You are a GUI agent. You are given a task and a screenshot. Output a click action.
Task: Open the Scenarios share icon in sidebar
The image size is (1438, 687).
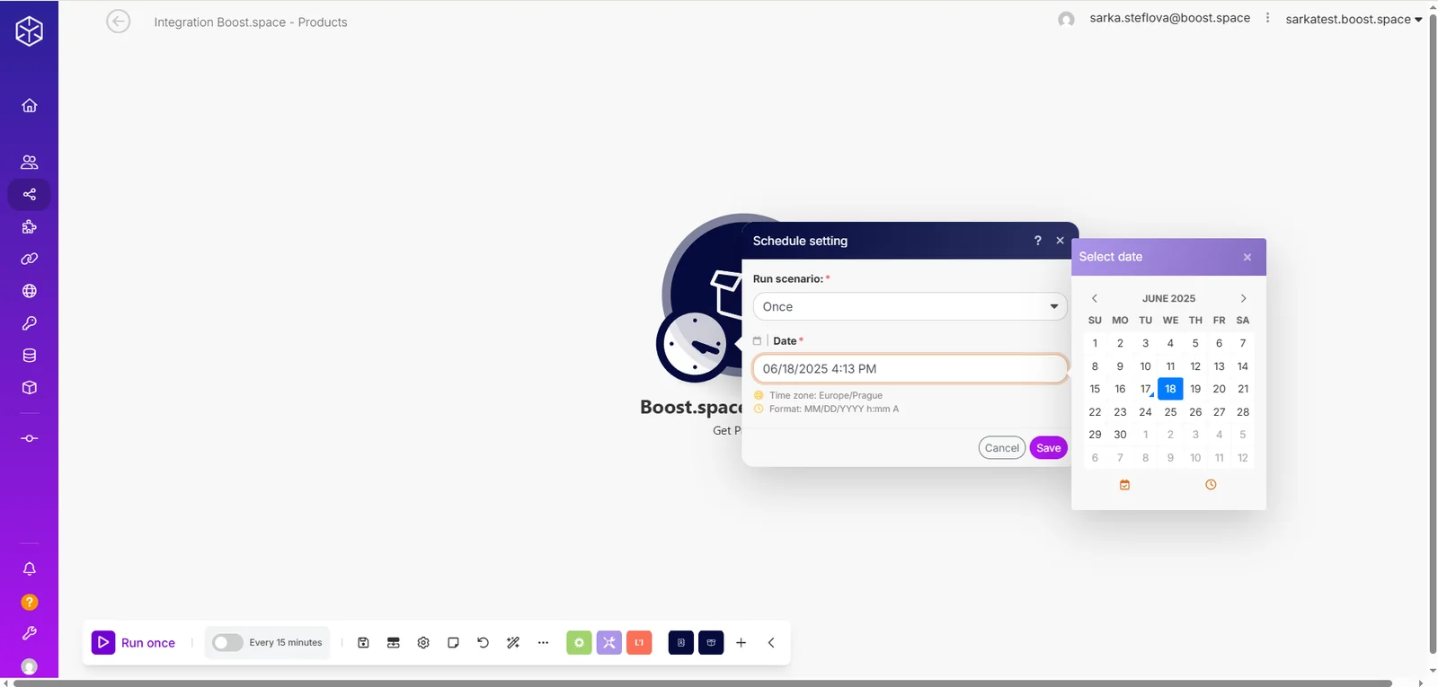pyautogui.click(x=30, y=195)
